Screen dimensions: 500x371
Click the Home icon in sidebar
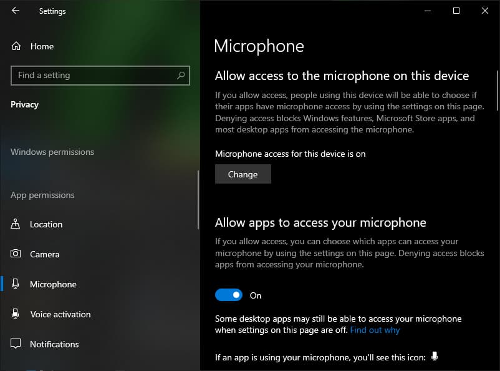pyautogui.click(x=16, y=46)
